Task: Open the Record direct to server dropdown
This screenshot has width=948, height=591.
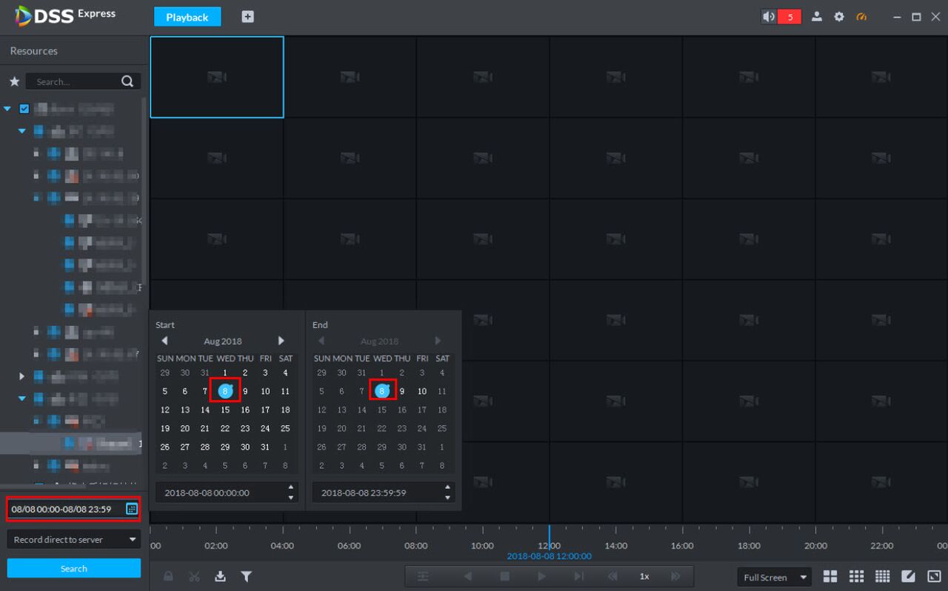Action: tap(74, 539)
